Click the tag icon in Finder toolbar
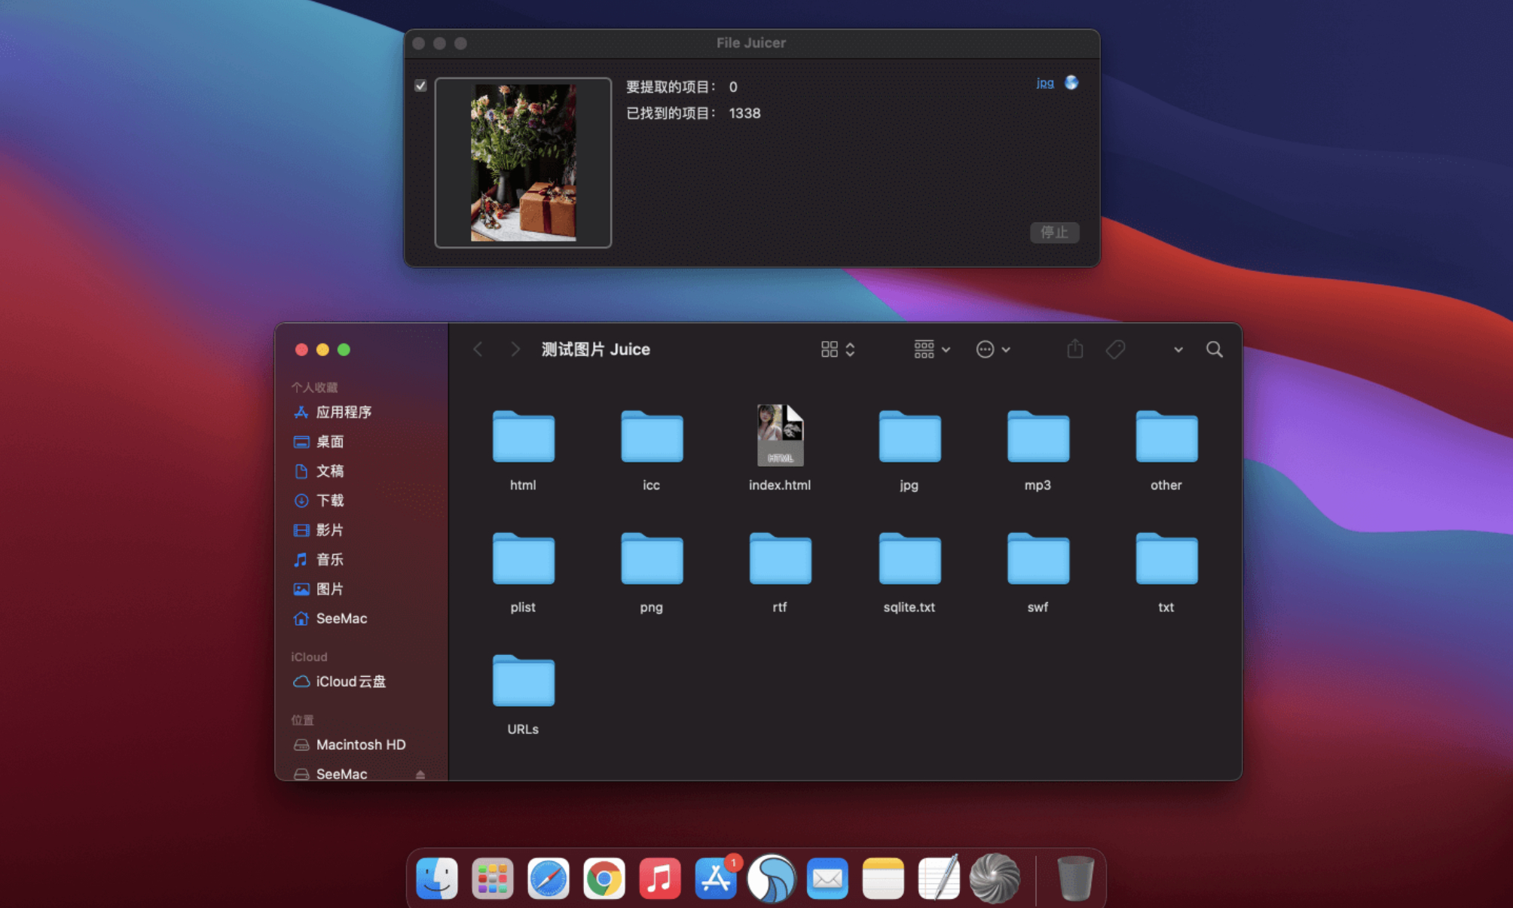The image size is (1513, 908). point(1115,349)
